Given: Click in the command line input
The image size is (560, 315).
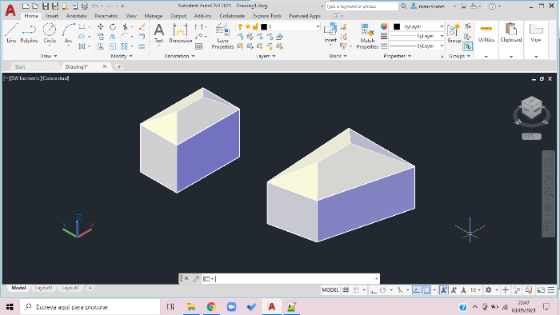Looking at the screenshot, I should coord(294,278).
